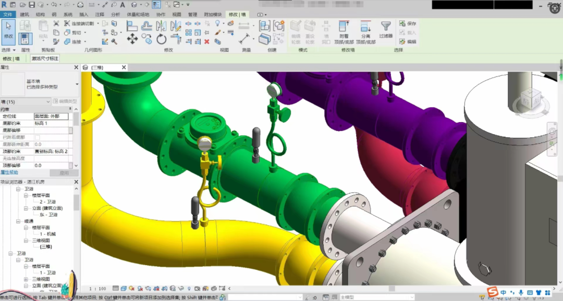
Task: Select the Rotate tool icon
Action: pos(162,38)
